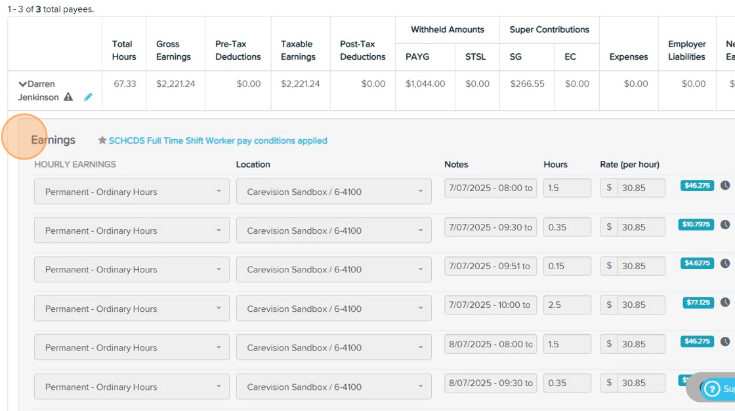Screen dimensions: 735x411
Task: Collapse Darren Jenkinson's row with the chevron
Action: (x=22, y=84)
